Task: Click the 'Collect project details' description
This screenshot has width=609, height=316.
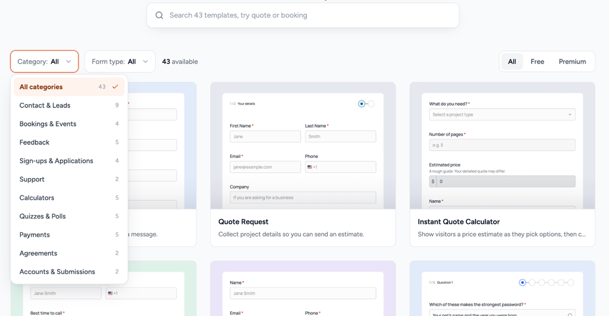Action: coord(291,234)
